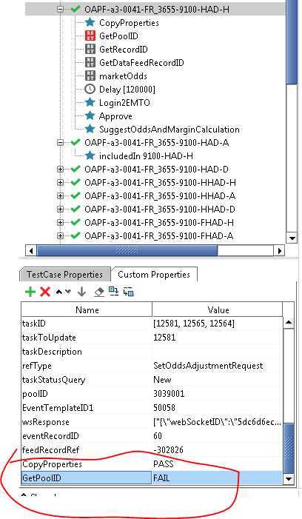Click the feedRecordRef value -302826
302x519 pixels.
coord(168,450)
